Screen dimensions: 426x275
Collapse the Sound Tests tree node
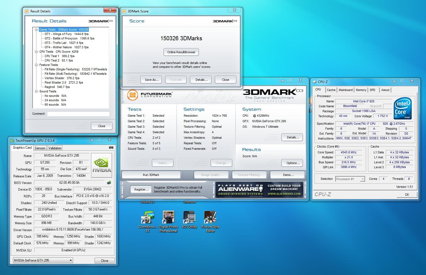point(36,91)
